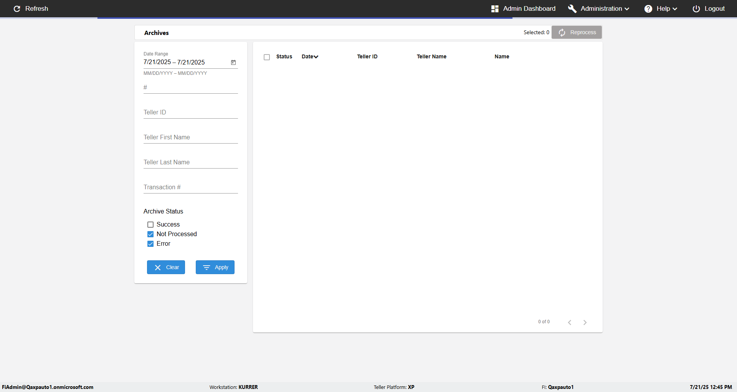Screen dimensions: 737x392
Task: Click the Logout power icon
Action: coord(696,8)
